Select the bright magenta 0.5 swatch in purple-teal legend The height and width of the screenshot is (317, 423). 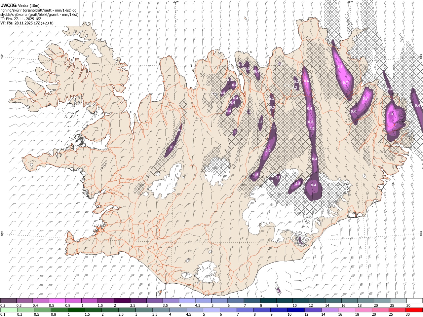pos(57,300)
